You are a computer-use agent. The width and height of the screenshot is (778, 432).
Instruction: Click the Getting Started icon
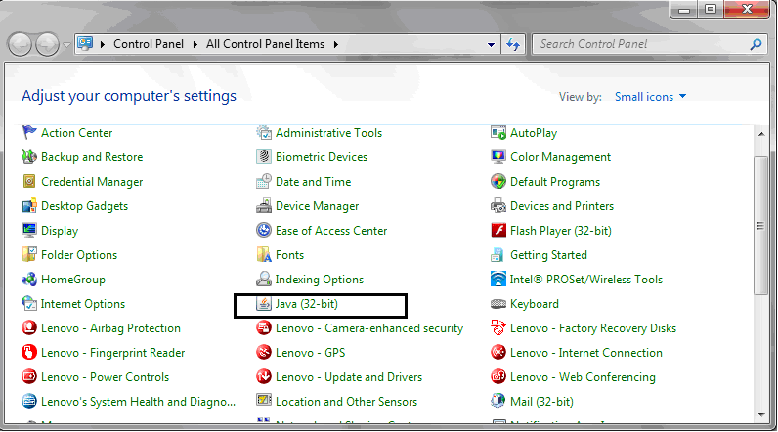point(497,254)
